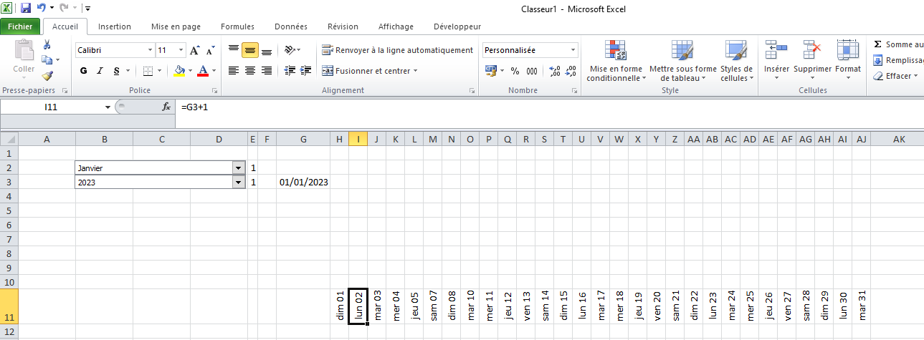Decrease font size with small A icon
Screen dimensions: 924x340
pos(211,50)
